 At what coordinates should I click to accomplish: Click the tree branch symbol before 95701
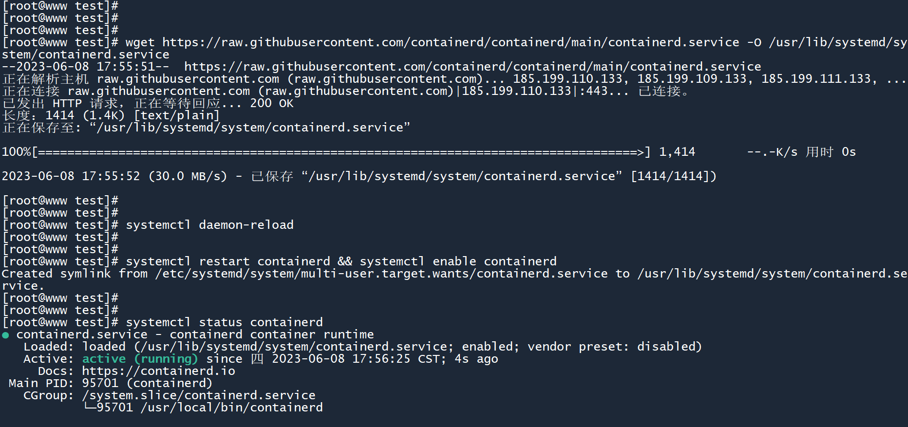coord(89,407)
